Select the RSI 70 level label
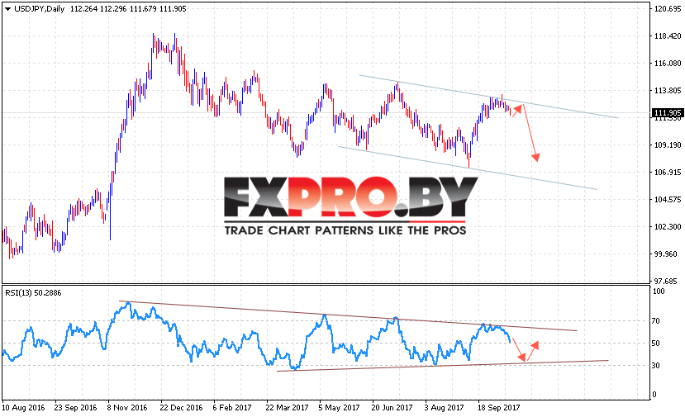The width and height of the screenshot is (685, 417). pyautogui.click(x=656, y=321)
